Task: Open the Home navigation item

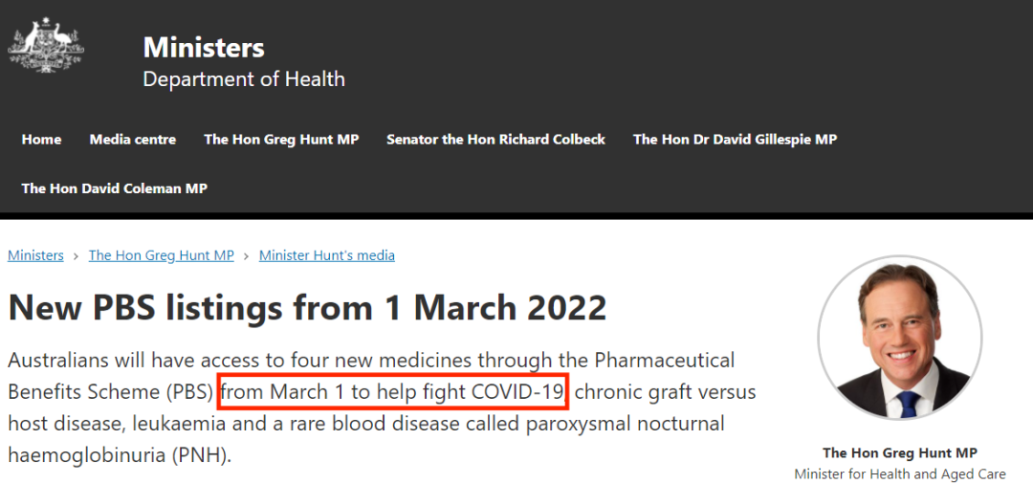Action: [x=41, y=140]
